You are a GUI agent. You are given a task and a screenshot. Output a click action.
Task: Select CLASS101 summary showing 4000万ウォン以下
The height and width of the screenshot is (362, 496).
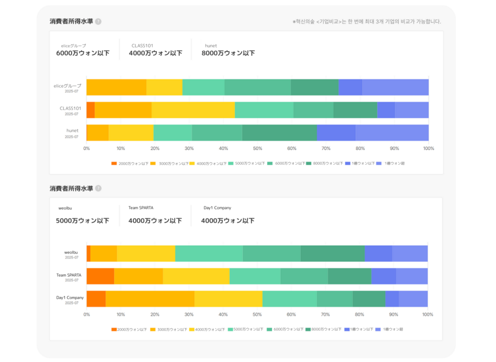click(x=155, y=49)
